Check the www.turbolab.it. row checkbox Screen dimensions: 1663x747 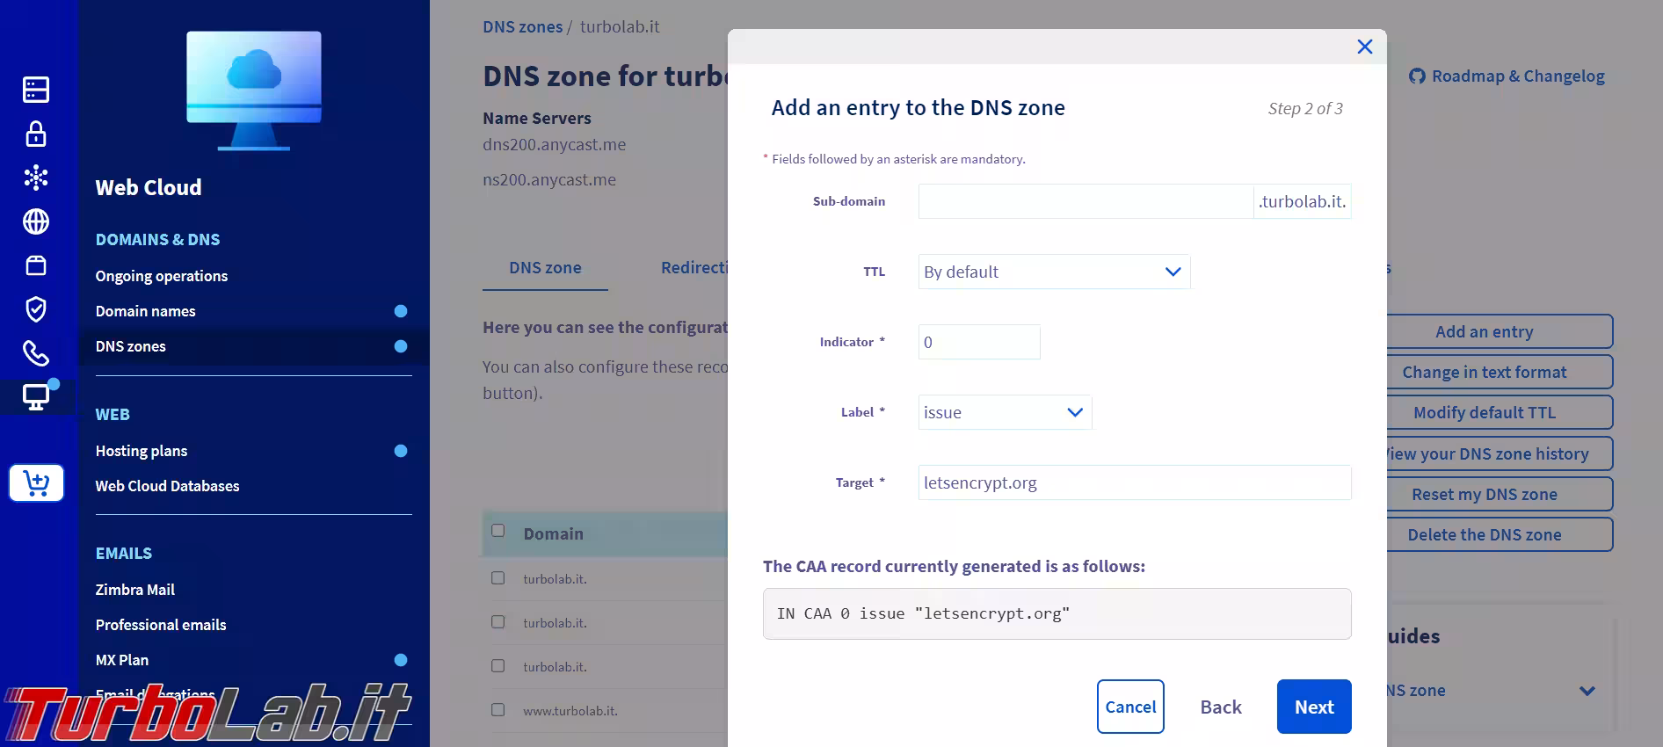pos(498,710)
